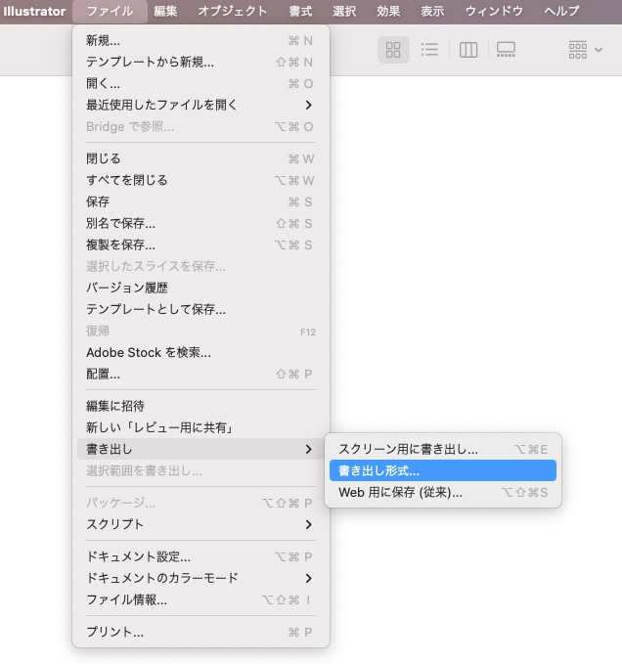Switch to gallery view
Viewport: 622px width, 664px height.
[506, 50]
